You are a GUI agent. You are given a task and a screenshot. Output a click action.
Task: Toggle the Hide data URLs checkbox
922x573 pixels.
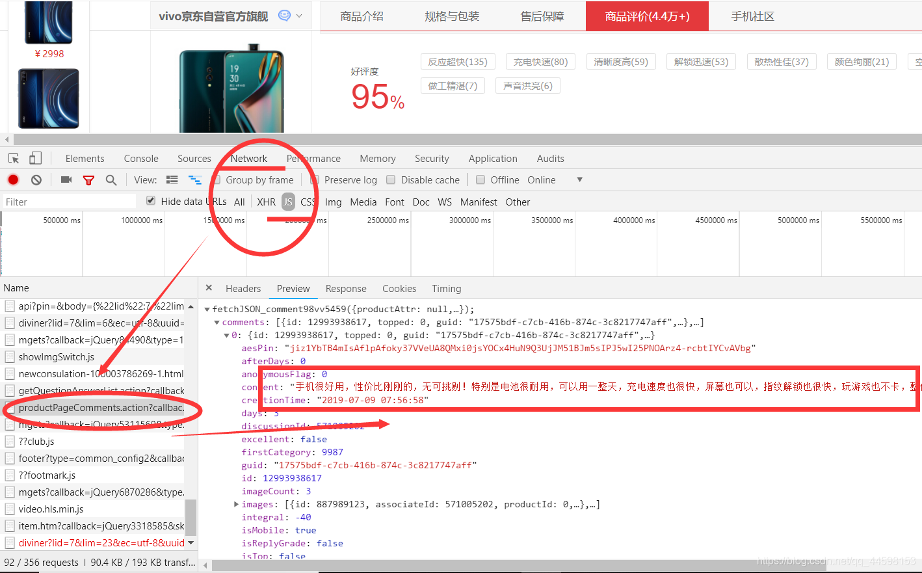[x=151, y=200]
